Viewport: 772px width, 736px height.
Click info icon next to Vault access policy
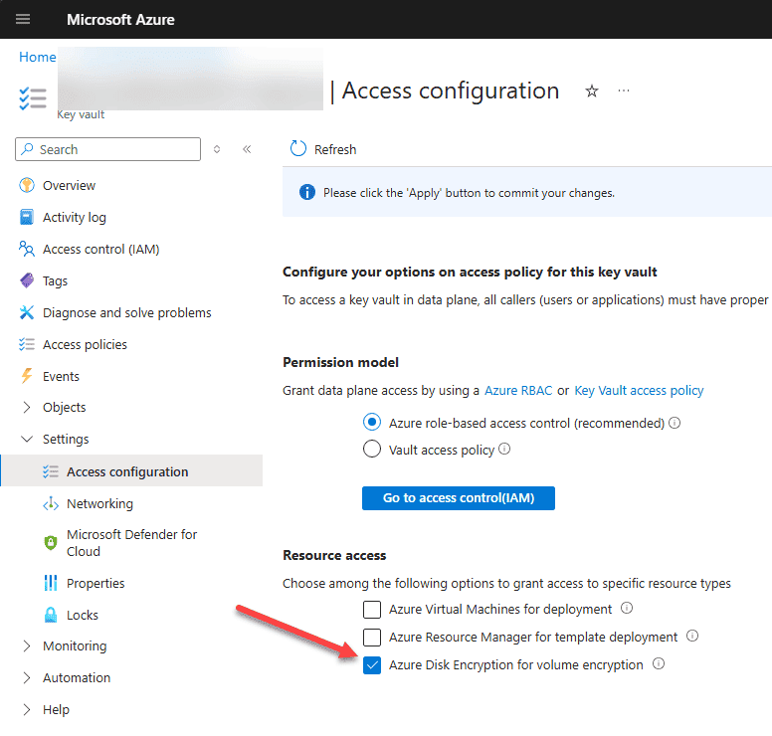[504, 449]
